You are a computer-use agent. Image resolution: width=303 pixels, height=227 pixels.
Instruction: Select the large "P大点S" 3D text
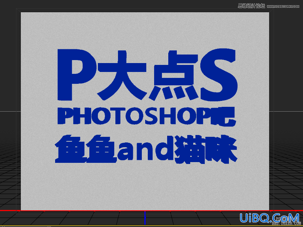coord(147,75)
